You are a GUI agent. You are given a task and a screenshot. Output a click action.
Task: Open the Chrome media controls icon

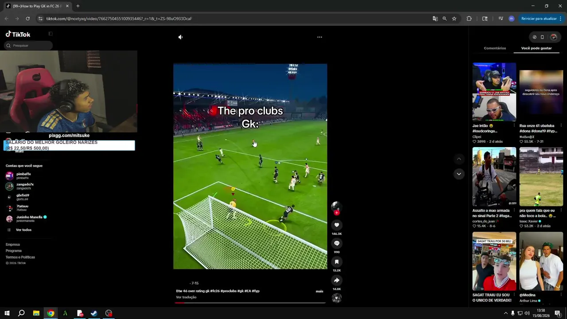pos(501,19)
